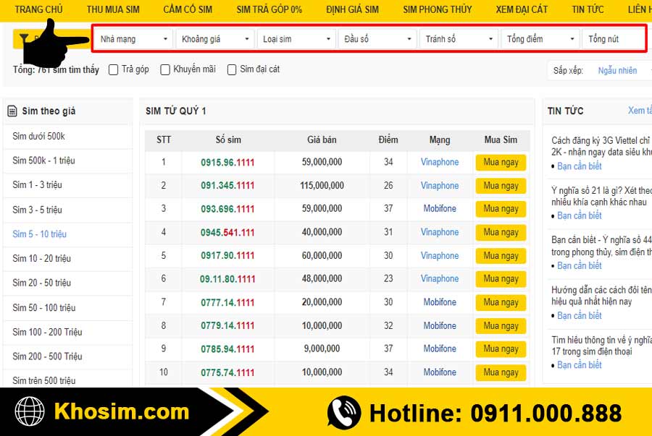652x436 pixels.
Task: Expand the Khoảng giá dropdown
Action: [214, 39]
